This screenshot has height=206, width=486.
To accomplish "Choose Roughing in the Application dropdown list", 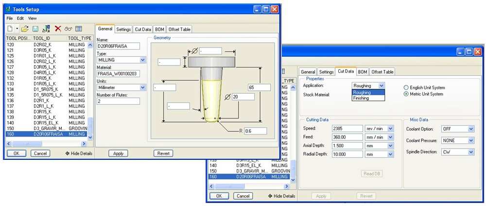I will click(368, 92).
